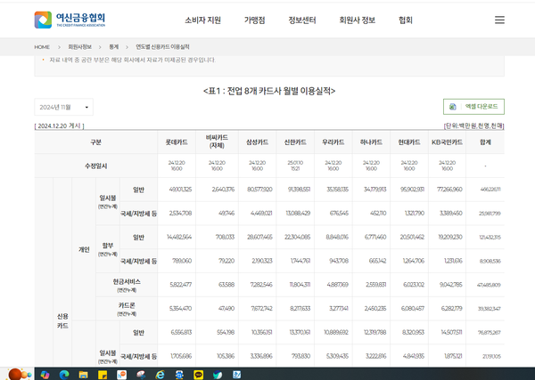Click the 우리카드 column header
Viewport: 535px width, 380px height.
click(333, 142)
